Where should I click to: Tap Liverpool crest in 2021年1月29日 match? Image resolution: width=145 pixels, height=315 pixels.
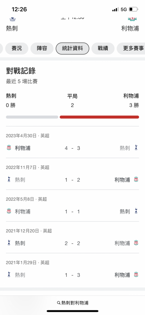click(x=136, y=275)
